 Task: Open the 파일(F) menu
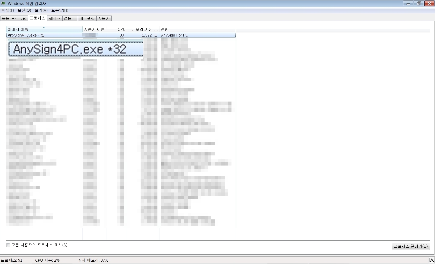[x=8, y=10]
